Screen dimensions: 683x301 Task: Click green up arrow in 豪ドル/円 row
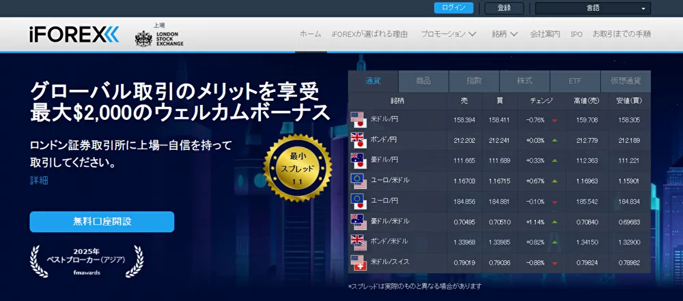pyautogui.click(x=555, y=161)
